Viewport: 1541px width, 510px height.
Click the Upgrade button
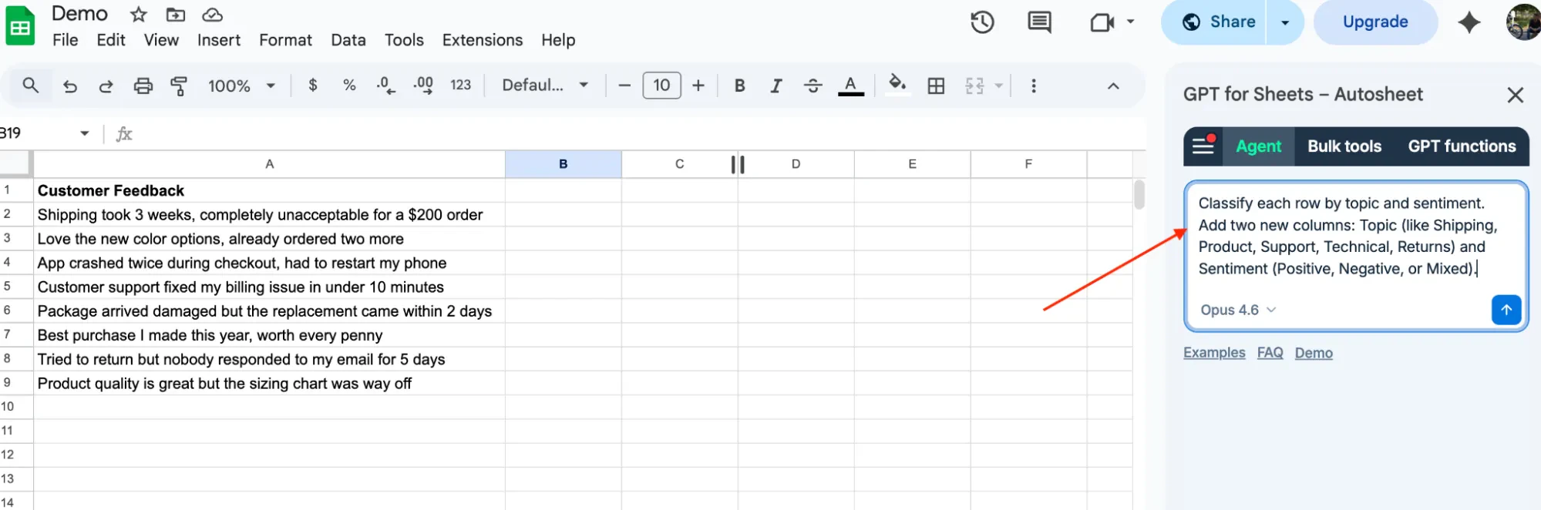pos(1375,22)
